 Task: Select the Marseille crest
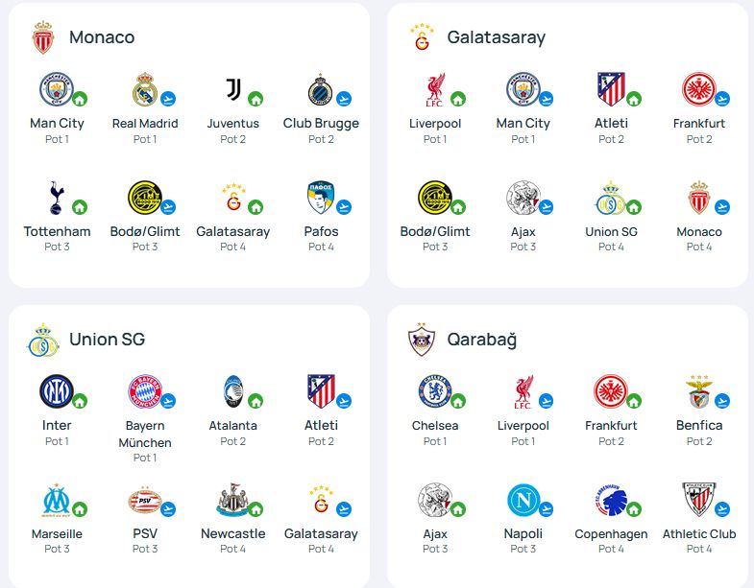[x=56, y=500]
